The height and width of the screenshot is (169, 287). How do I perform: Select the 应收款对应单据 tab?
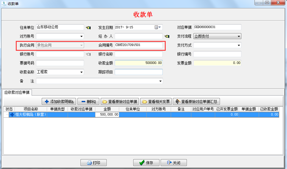[17, 92]
